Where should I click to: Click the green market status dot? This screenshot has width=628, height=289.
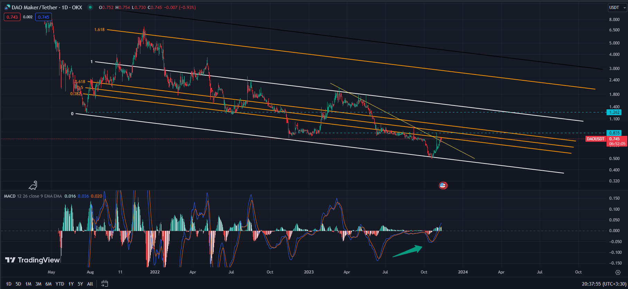pyautogui.click(x=90, y=7)
